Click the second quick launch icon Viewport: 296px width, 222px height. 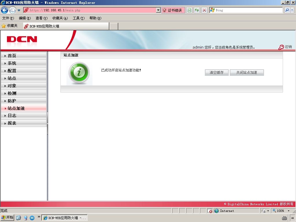tap(25, 218)
